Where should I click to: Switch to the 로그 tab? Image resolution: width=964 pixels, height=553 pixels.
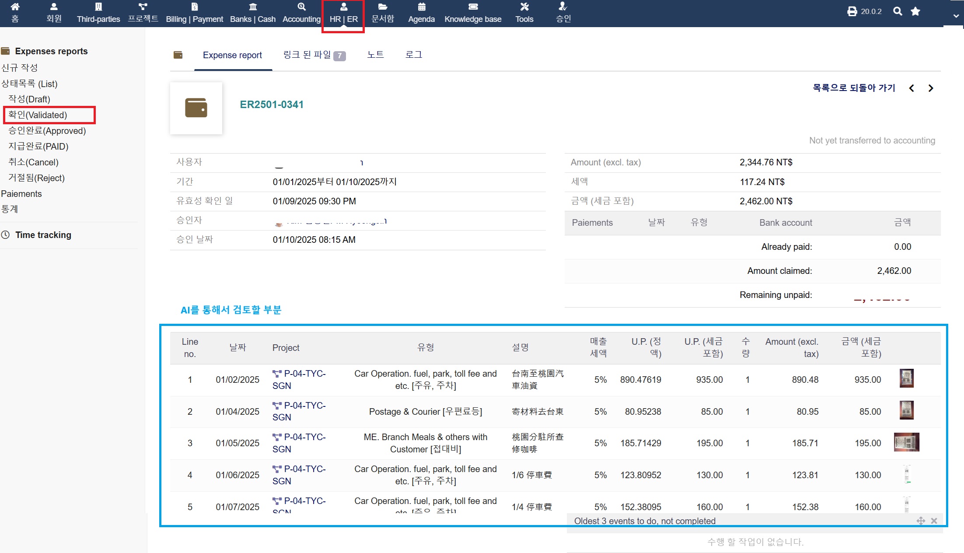(413, 55)
